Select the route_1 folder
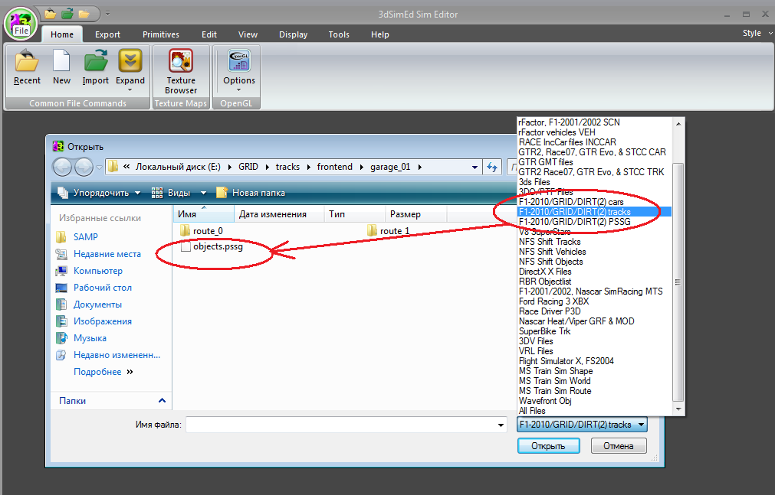The height and width of the screenshot is (495, 775). pos(389,231)
